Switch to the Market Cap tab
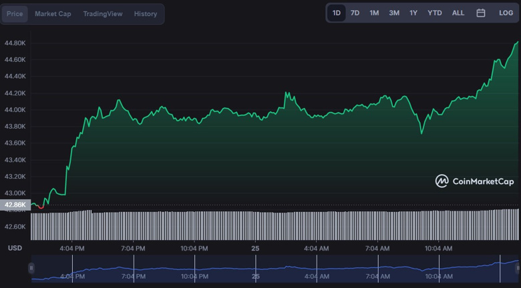 (53, 14)
